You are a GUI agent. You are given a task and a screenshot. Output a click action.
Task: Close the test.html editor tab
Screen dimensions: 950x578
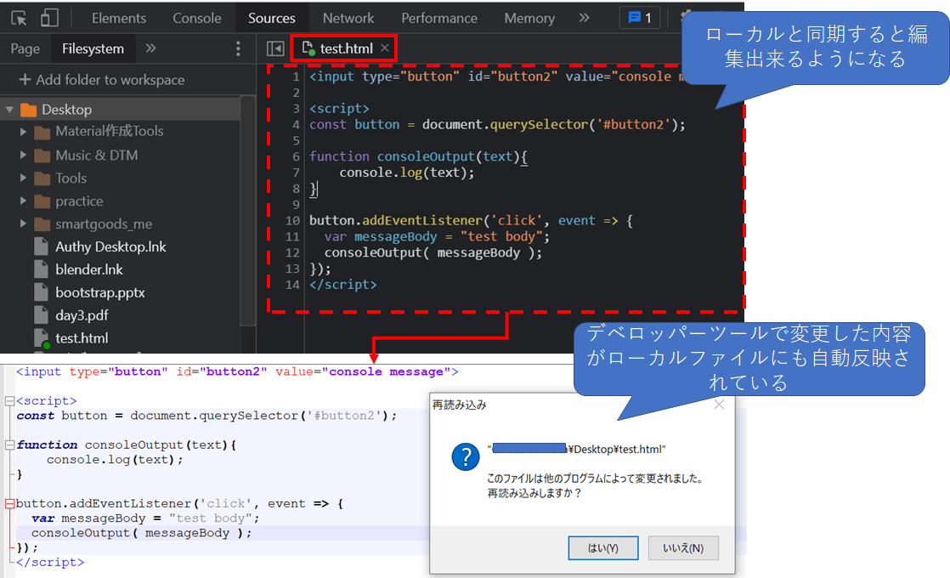coord(385,48)
